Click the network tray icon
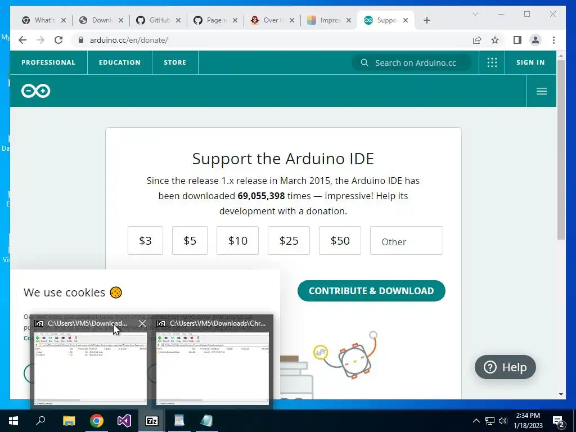 point(490,421)
